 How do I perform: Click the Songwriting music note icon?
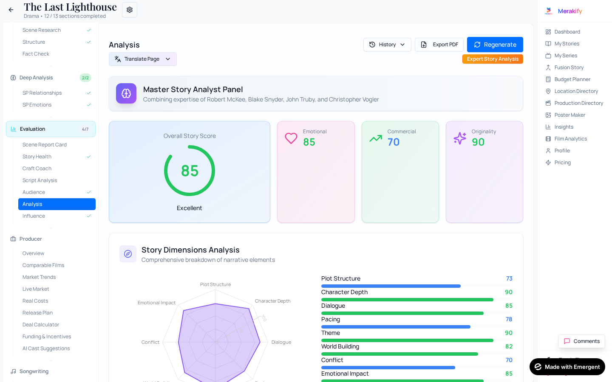[x=13, y=371]
